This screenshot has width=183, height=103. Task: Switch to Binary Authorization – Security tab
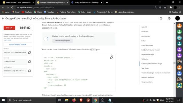coord(86,3)
